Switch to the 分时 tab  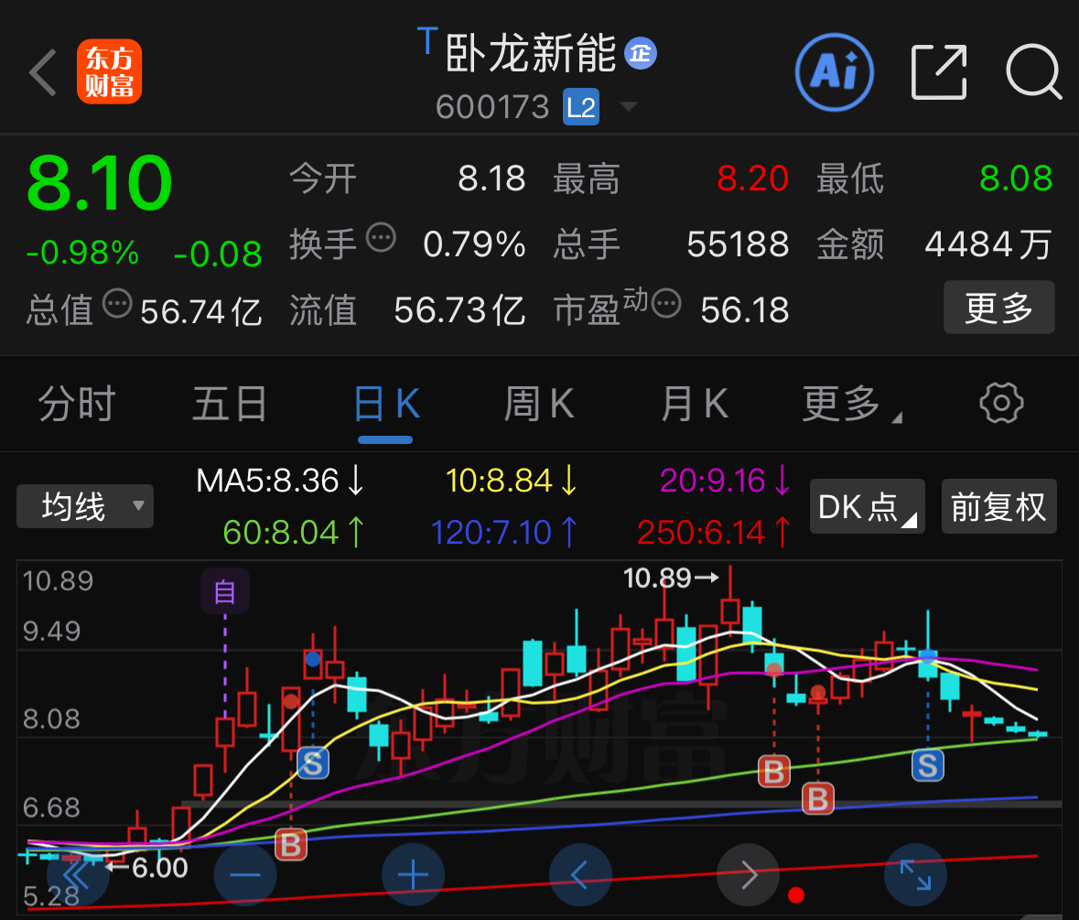(76, 404)
